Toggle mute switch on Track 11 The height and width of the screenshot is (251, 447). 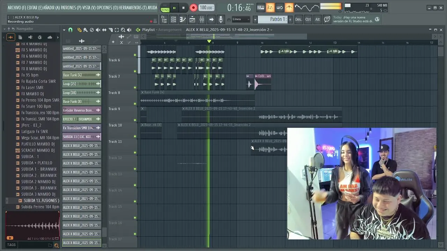coord(135,152)
